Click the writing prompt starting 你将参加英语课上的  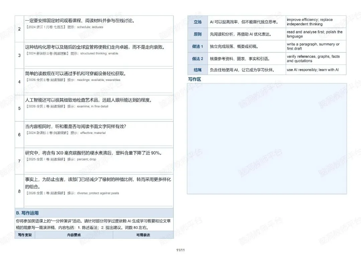pyautogui.click(x=93, y=224)
